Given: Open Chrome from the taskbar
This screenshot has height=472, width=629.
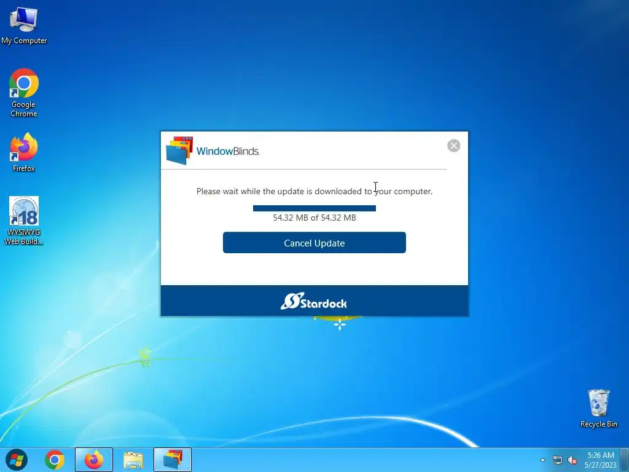Looking at the screenshot, I should point(55,460).
